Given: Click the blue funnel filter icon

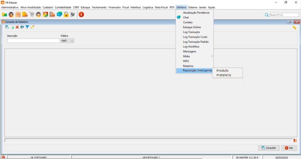Looking at the screenshot, I should (27, 27).
